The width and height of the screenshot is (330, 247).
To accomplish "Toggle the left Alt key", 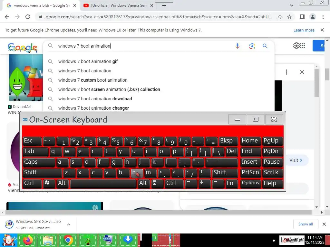I will click(63, 183).
